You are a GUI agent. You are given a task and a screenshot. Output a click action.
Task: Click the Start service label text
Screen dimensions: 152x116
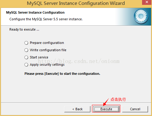click(x=39, y=57)
